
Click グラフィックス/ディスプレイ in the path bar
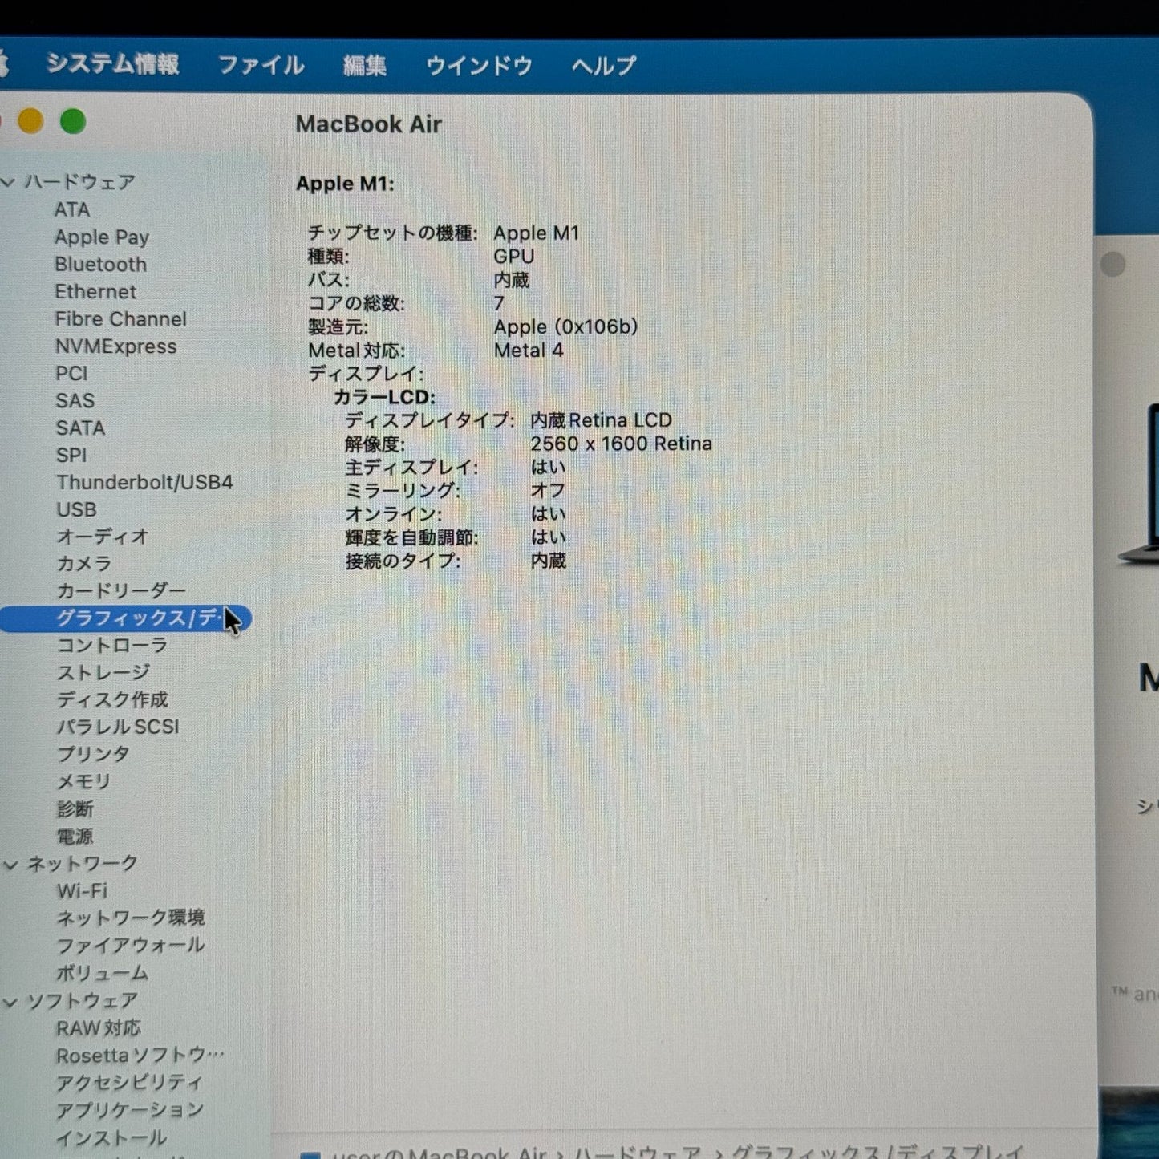coord(877,1152)
